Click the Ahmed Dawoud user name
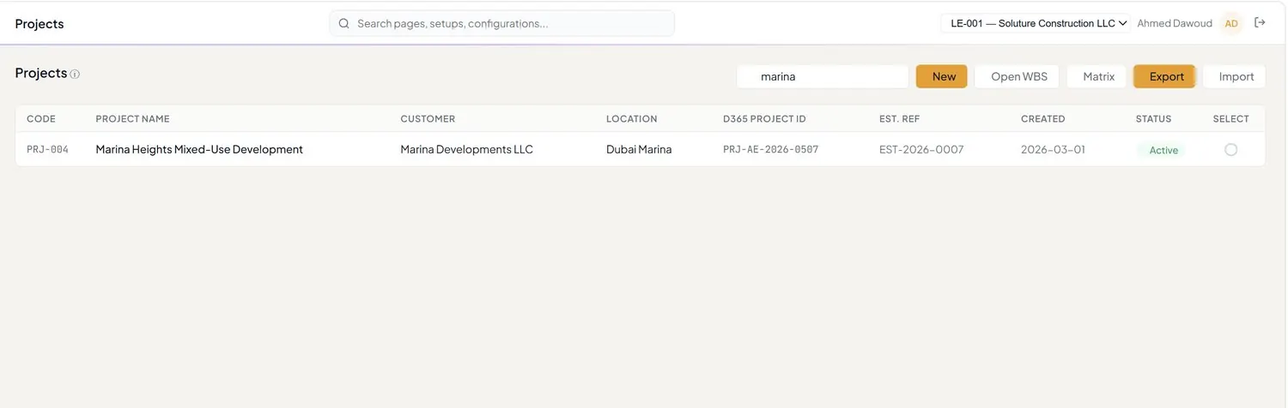This screenshot has width=1288, height=408. tap(1174, 23)
